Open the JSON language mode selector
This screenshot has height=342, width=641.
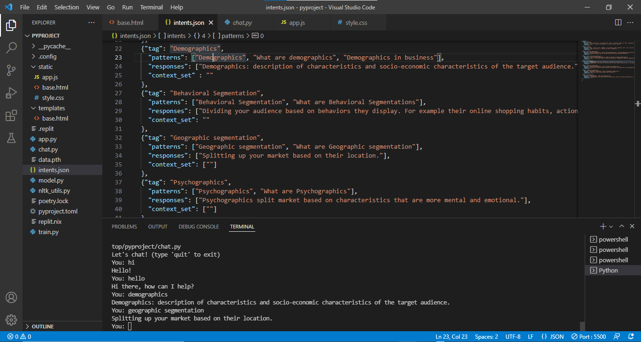(552, 336)
